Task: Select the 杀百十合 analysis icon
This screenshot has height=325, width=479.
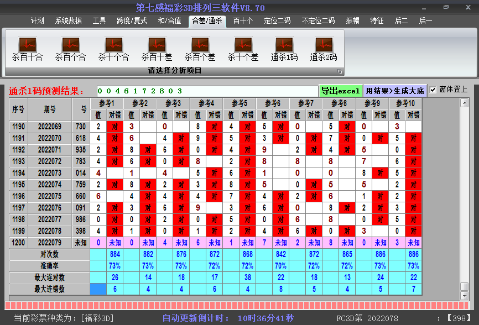Action: 28,49
